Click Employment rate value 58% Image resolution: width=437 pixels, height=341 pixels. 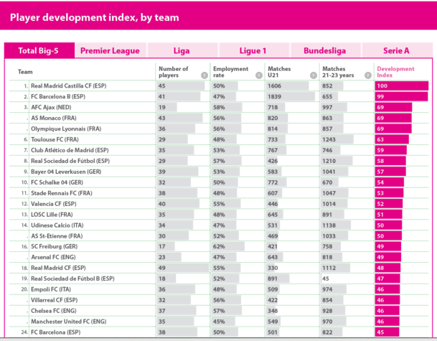coord(219,108)
